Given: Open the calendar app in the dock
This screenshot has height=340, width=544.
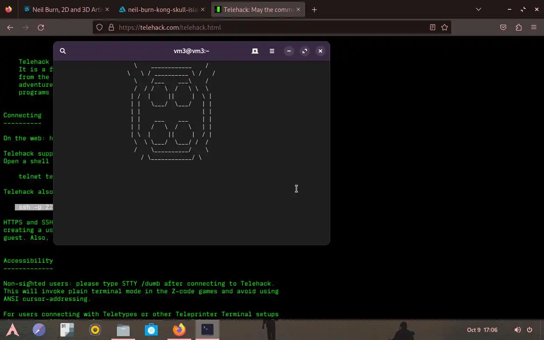Looking at the screenshot, I should (67, 330).
